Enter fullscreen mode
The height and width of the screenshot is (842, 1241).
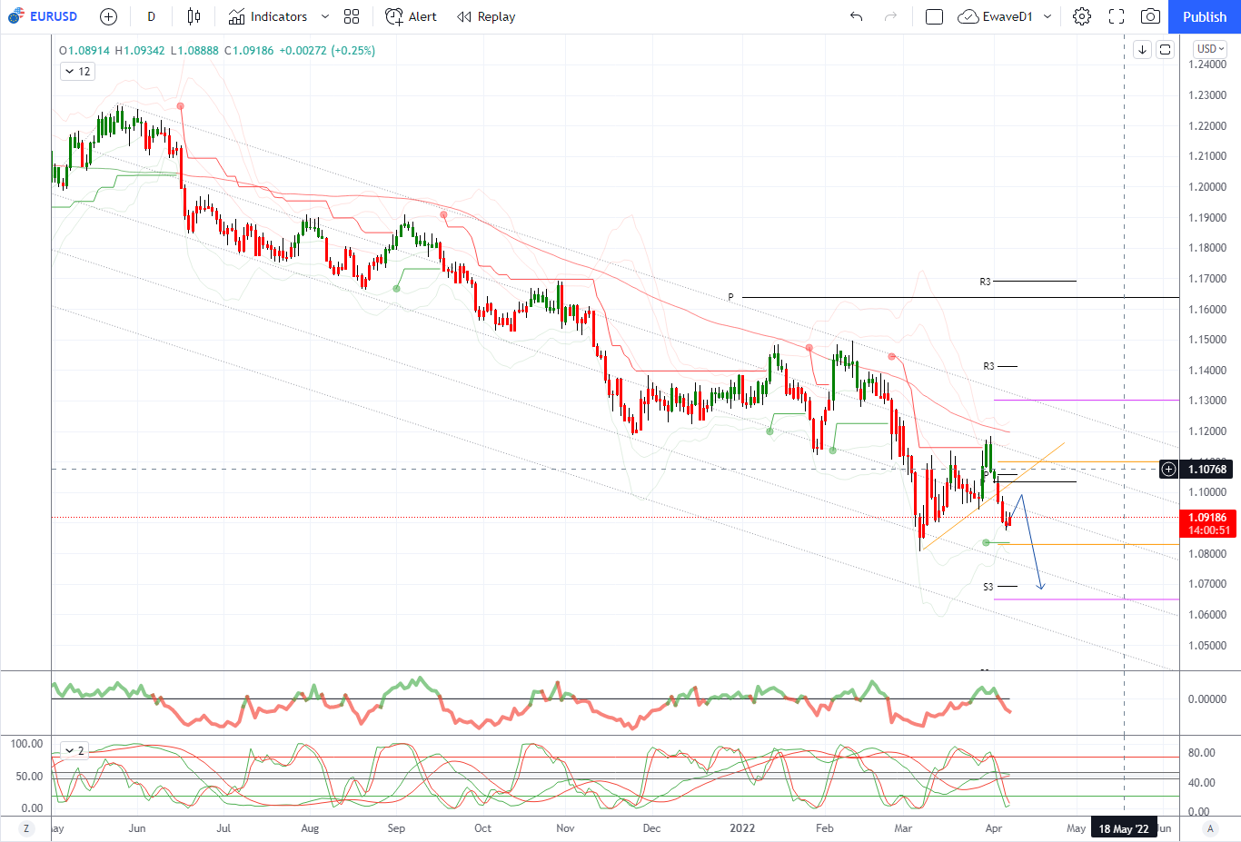click(1117, 16)
